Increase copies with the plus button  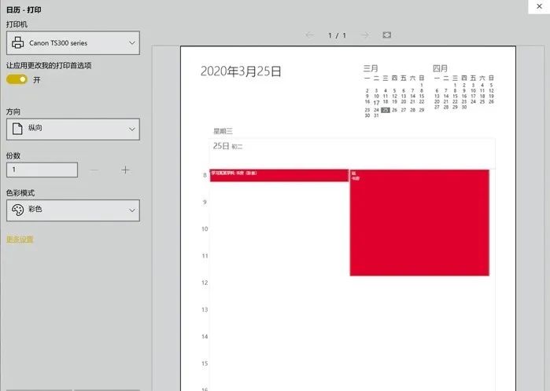(125, 170)
